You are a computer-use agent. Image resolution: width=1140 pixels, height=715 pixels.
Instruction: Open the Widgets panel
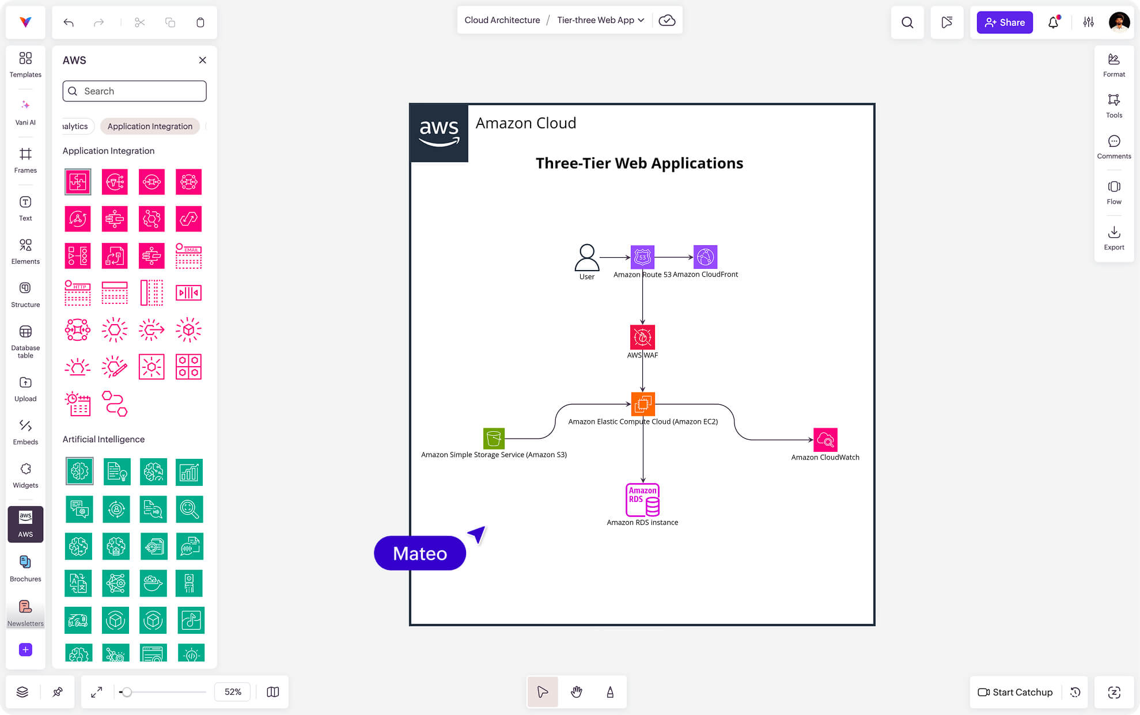pos(25,476)
